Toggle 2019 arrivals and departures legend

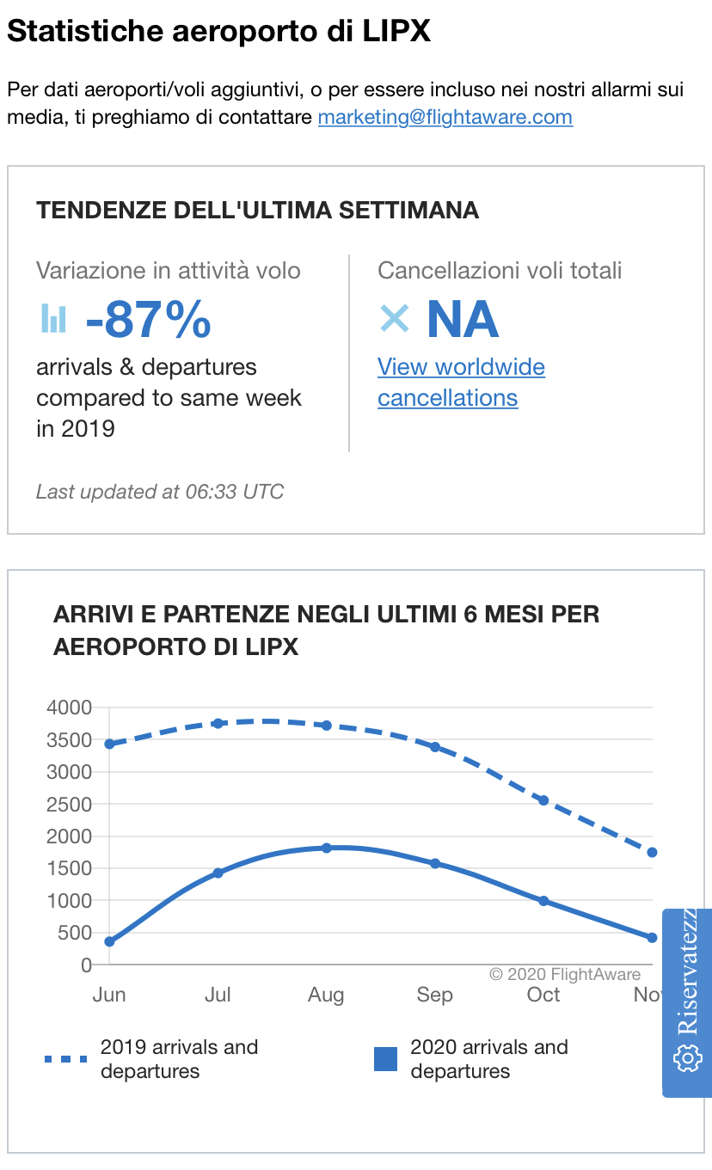[179, 1058]
